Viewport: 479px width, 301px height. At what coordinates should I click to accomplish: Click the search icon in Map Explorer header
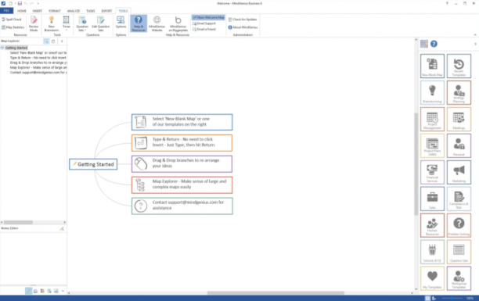click(x=46, y=41)
